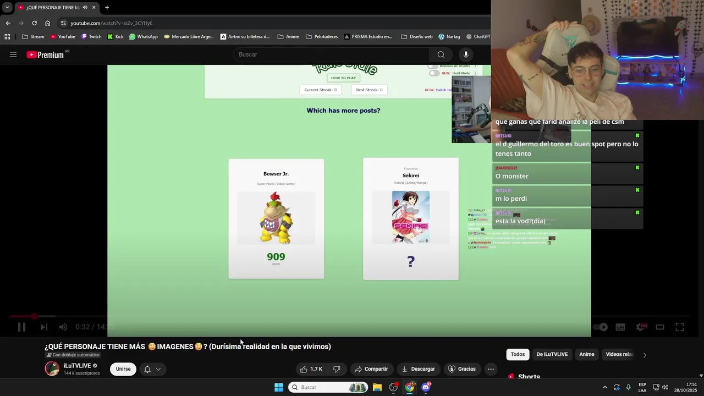Screen dimensions: 704x396
Task: Click the Gracias button
Action: (462, 369)
